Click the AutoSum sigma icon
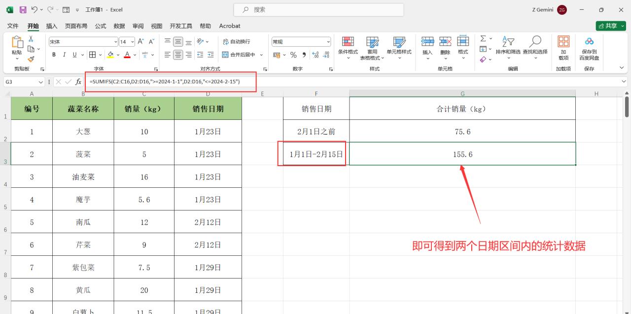 (483, 38)
